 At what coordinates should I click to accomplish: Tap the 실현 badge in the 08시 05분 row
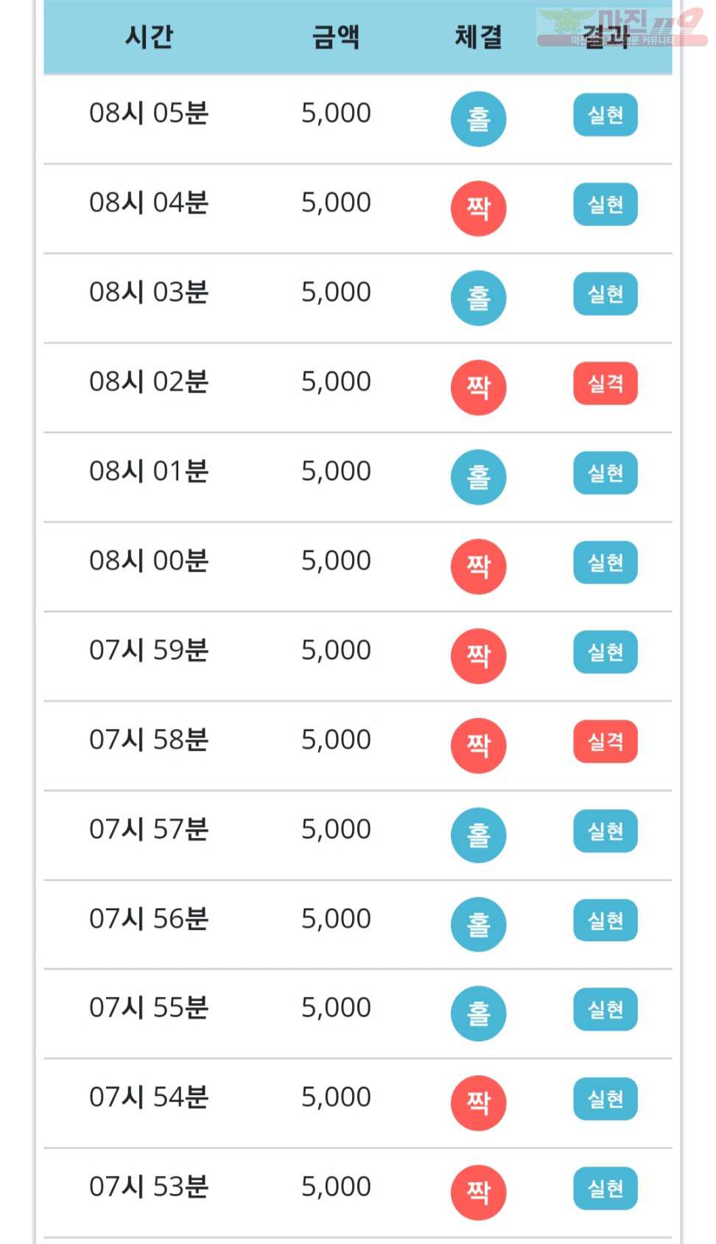point(606,116)
